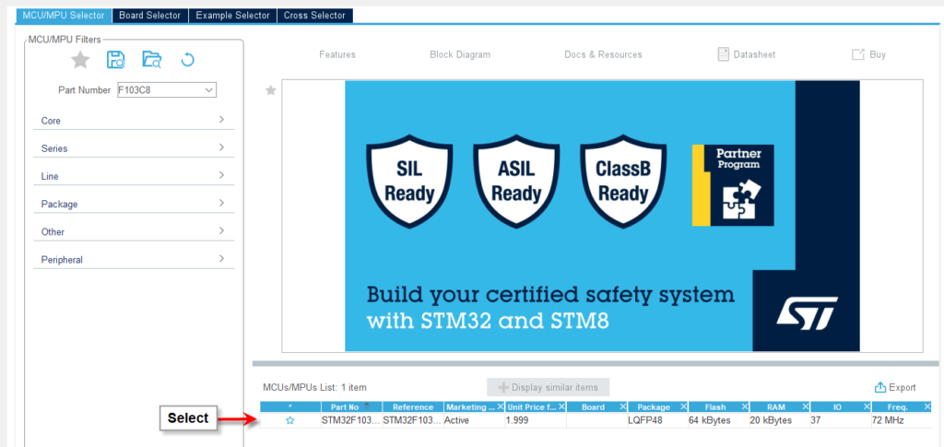Click the 1.999 unit price cell
Image resolution: width=944 pixels, height=447 pixels.
point(536,420)
